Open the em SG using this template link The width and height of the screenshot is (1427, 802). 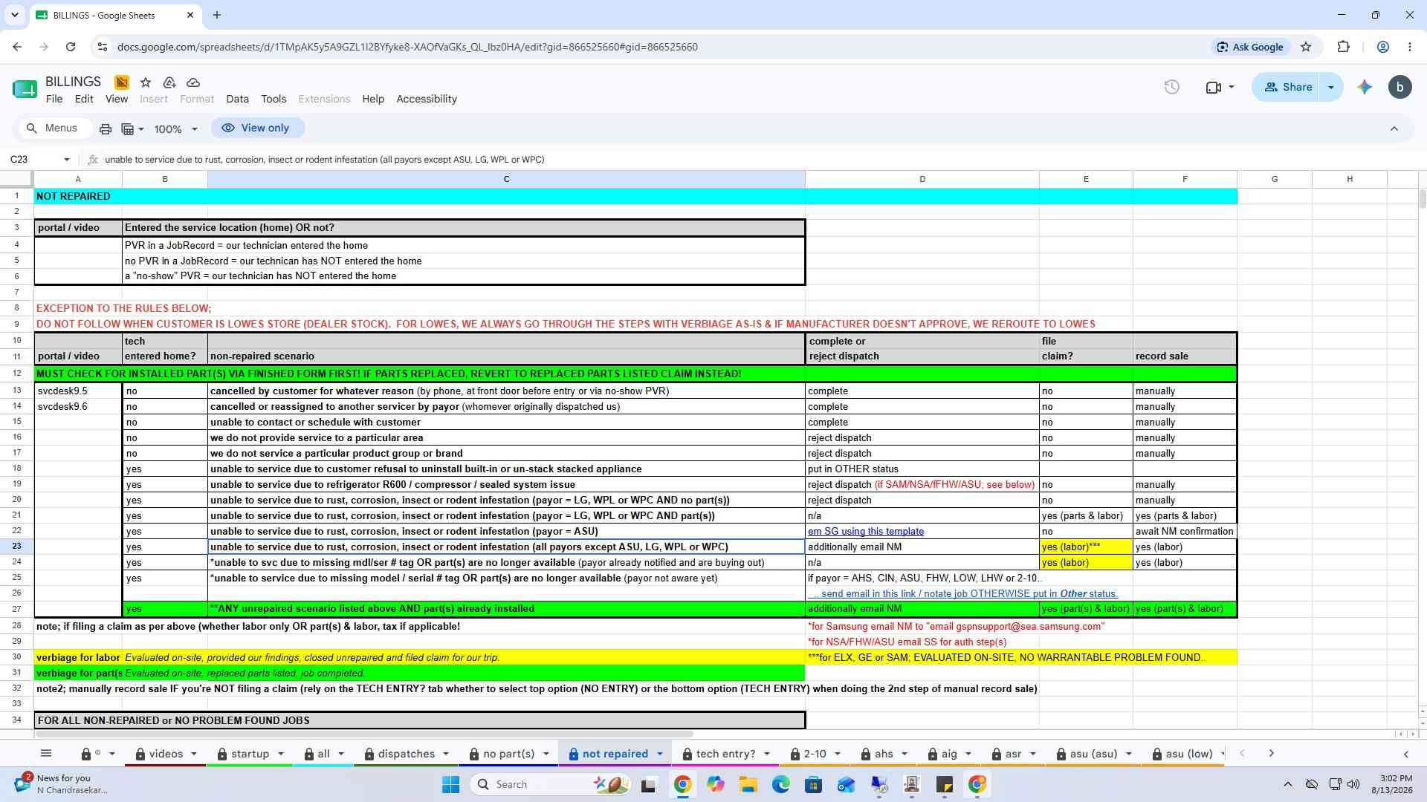[x=866, y=532]
